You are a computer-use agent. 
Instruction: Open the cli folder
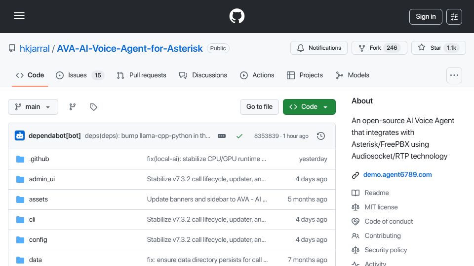coord(32,220)
